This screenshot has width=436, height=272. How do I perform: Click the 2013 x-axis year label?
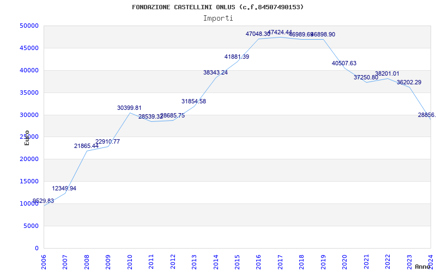tap(195, 262)
